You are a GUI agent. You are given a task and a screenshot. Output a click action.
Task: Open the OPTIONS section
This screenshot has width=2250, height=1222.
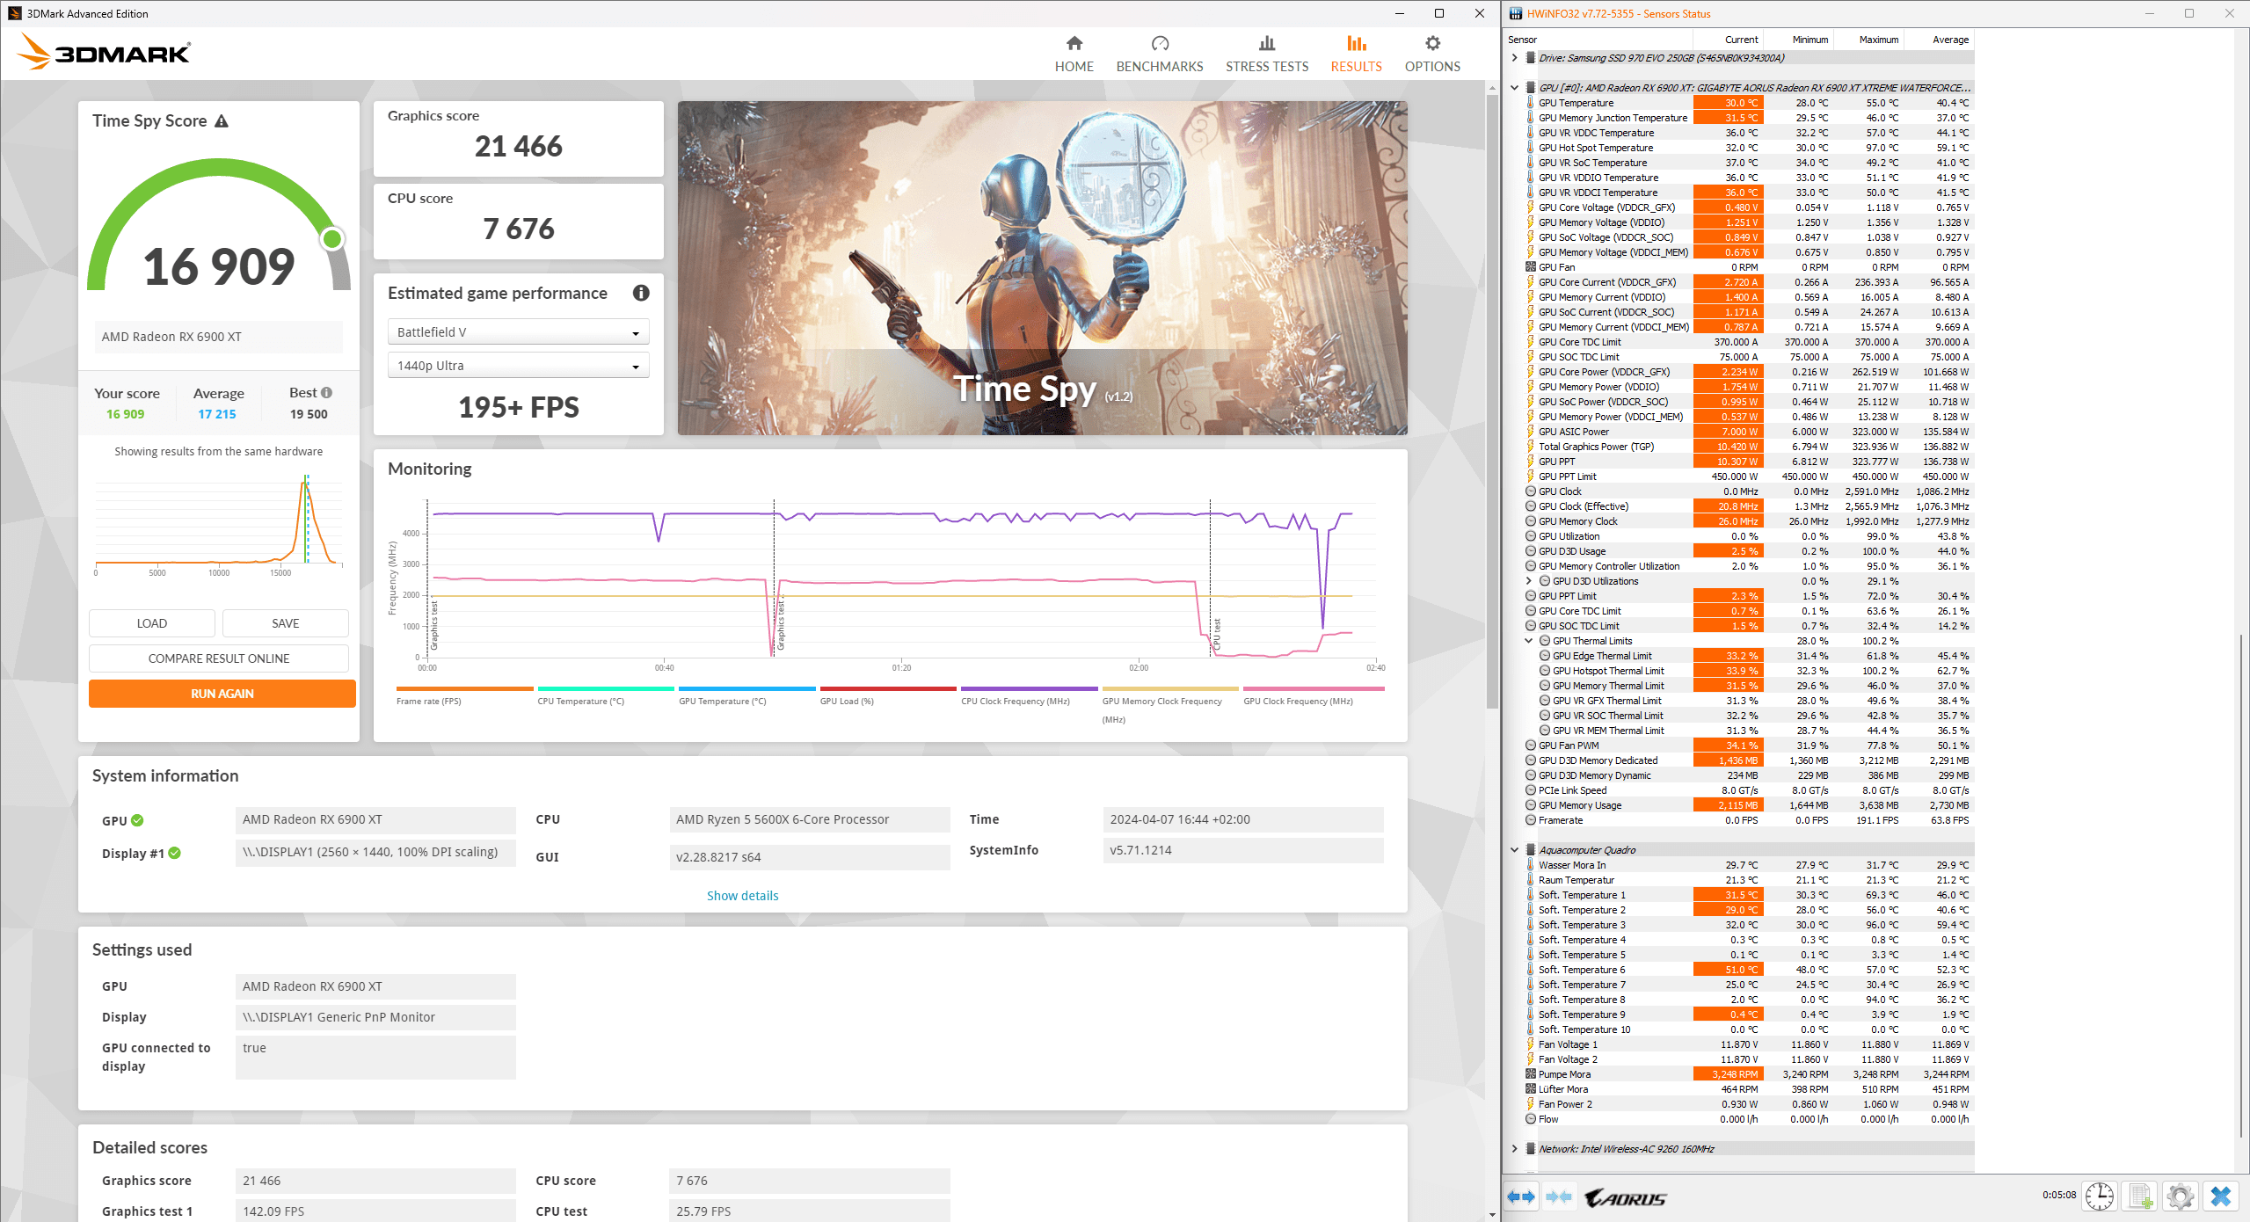(1432, 55)
